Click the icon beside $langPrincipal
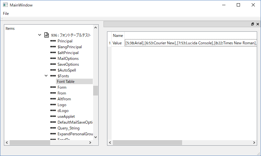The image size is (261, 156). coord(53,47)
